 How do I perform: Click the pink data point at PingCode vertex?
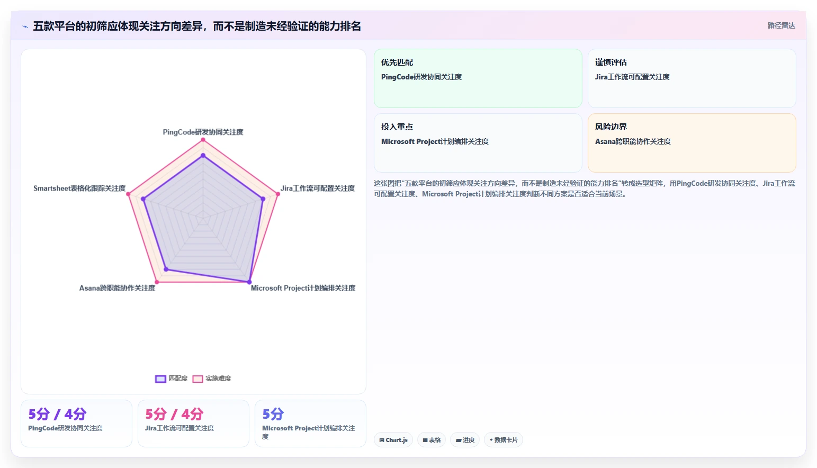point(203,140)
